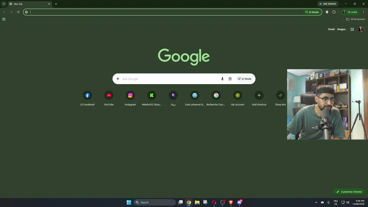This screenshot has height=207, width=368.
Task: Open the tab search dropdown
Action: (4, 4)
